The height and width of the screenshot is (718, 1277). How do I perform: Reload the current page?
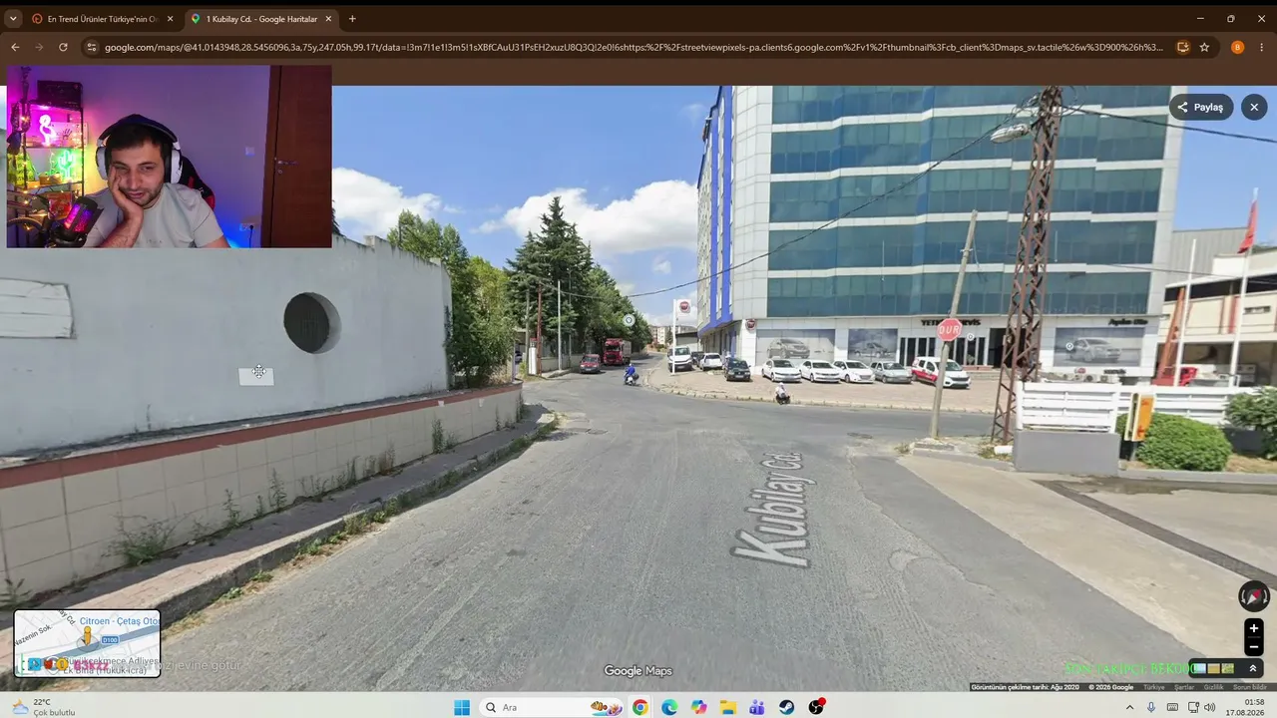coord(63,47)
